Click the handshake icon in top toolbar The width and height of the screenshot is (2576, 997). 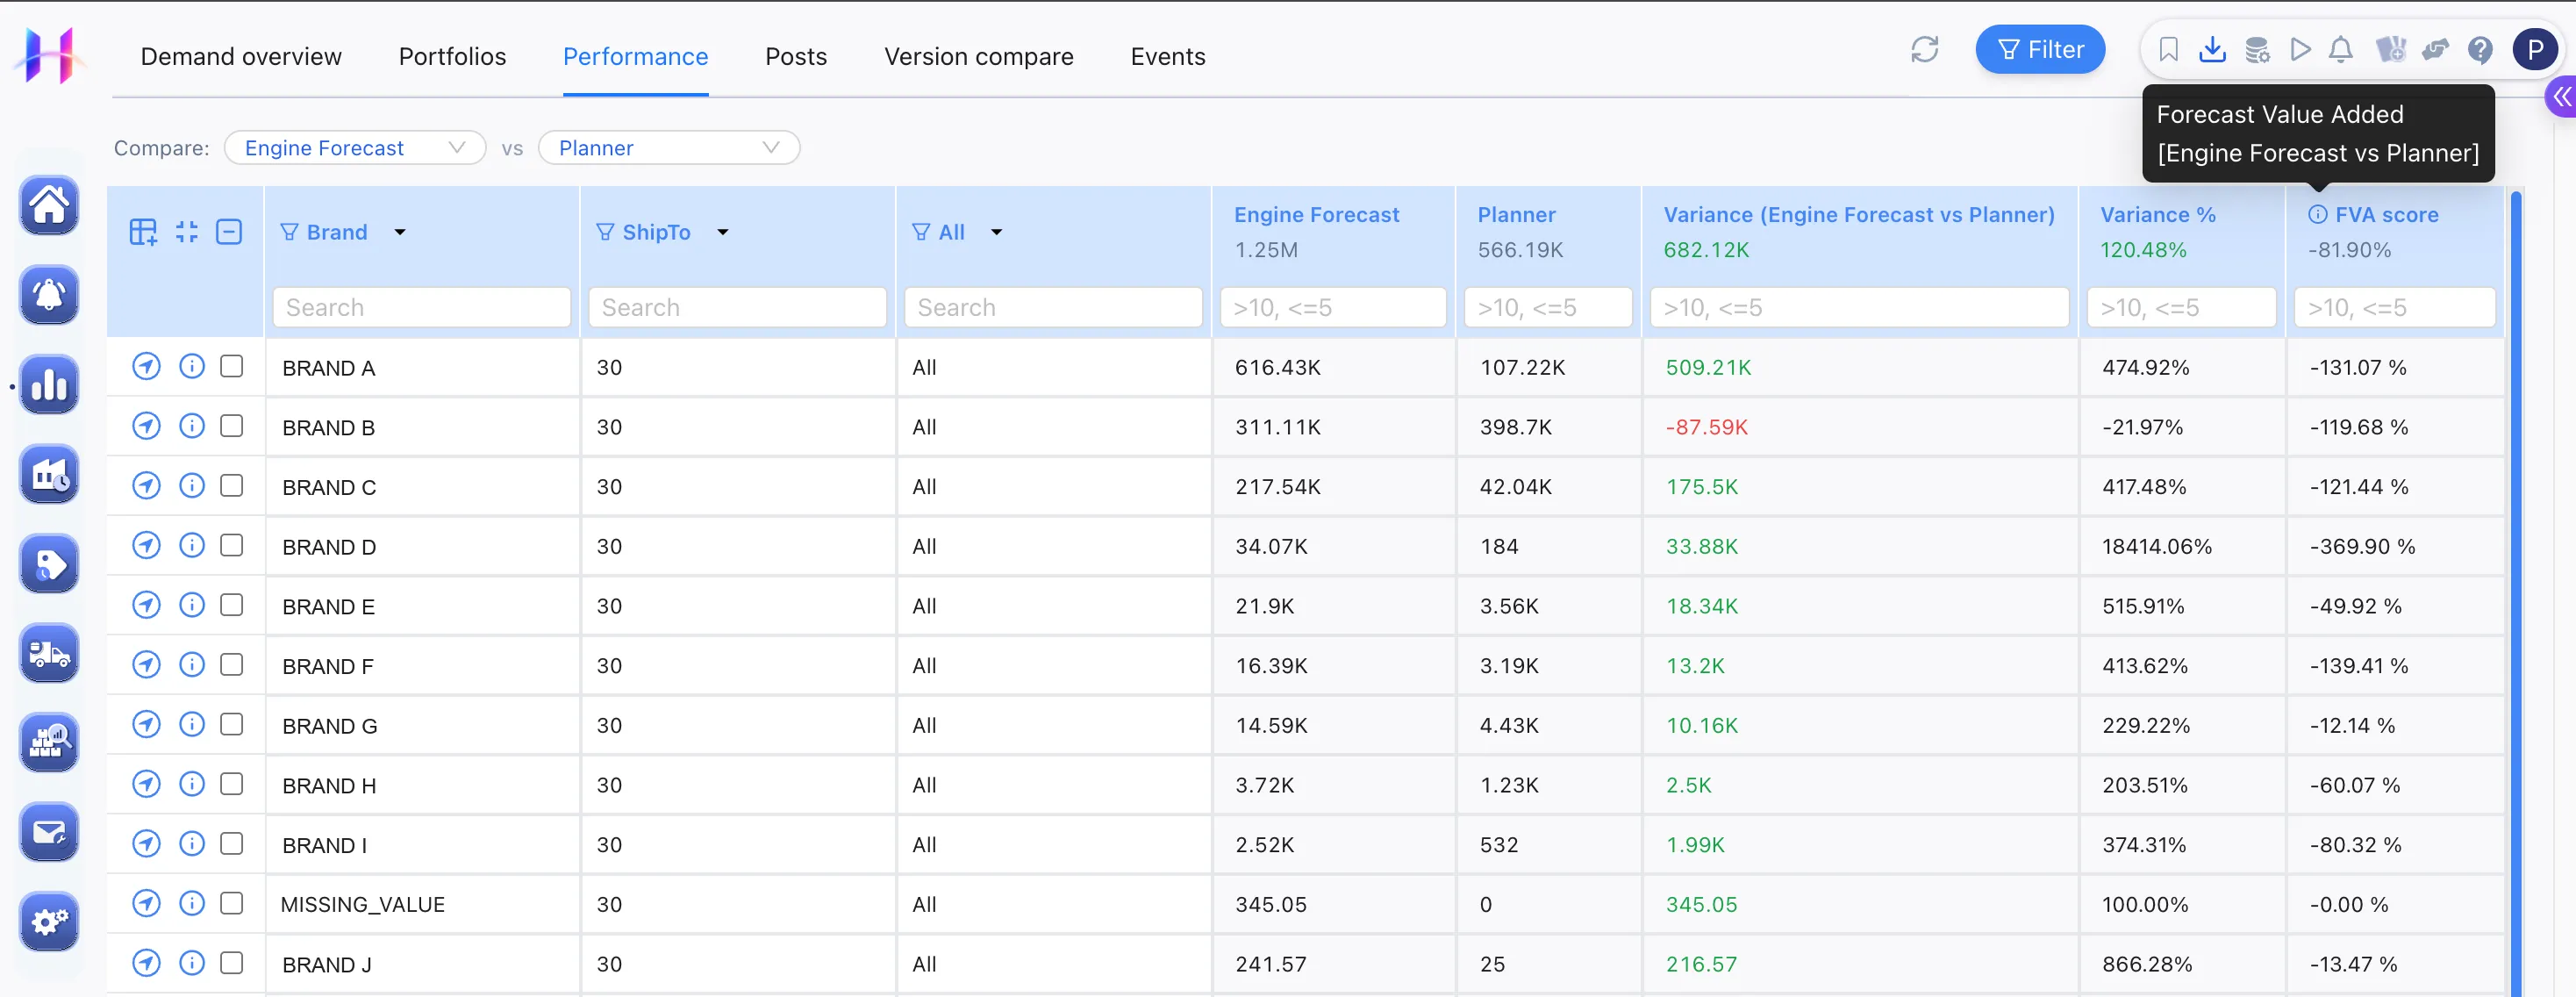[x=2434, y=49]
